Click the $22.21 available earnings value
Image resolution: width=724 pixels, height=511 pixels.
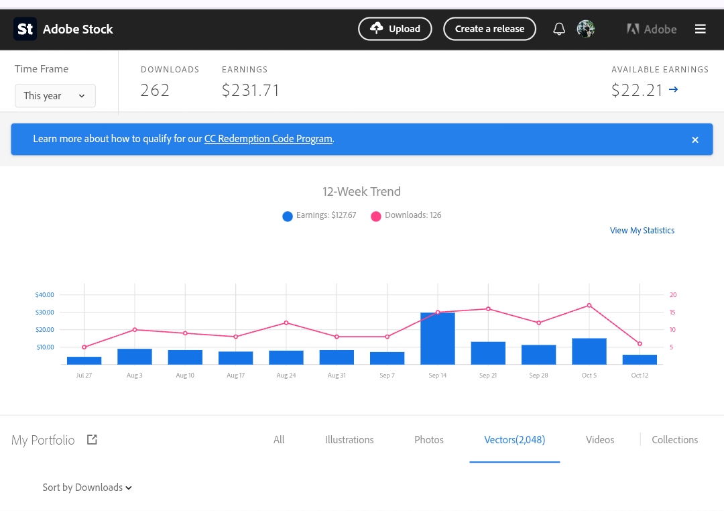tap(638, 90)
